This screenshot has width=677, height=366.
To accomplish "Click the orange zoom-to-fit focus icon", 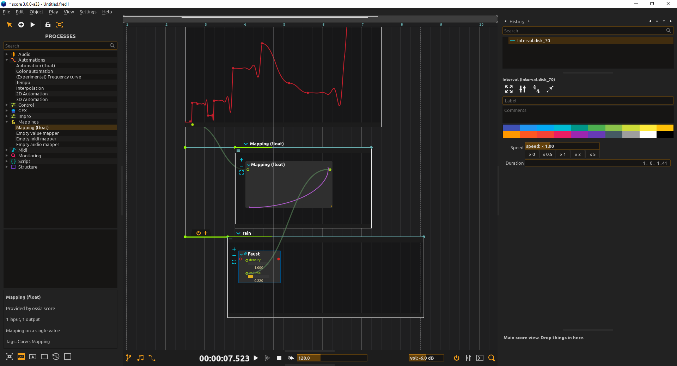I will [x=60, y=25].
